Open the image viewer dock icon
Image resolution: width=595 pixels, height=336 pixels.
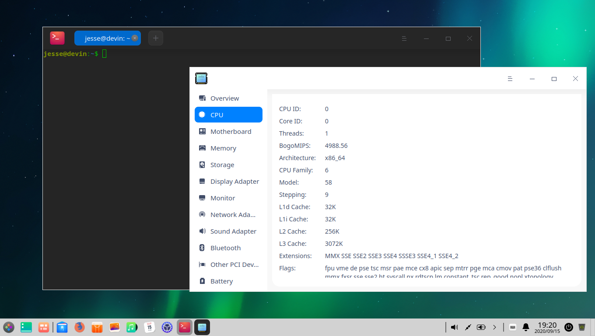pos(115,327)
